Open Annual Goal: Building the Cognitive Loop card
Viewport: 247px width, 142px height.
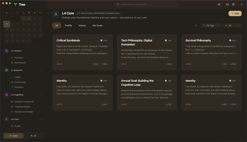pyautogui.click(x=147, y=93)
